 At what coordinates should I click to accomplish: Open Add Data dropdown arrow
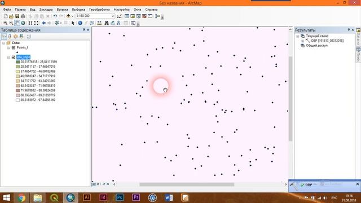click(x=72, y=16)
